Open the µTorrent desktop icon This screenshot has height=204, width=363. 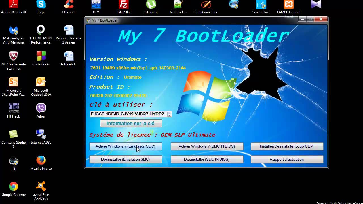151,7
